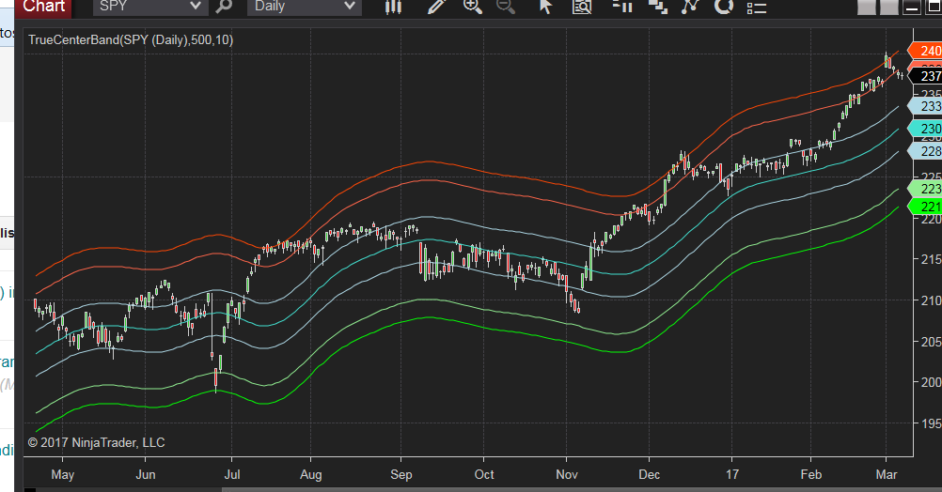942x492 pixels.
Task: Click the 205 price axis label
Action: tap(931, 342)
